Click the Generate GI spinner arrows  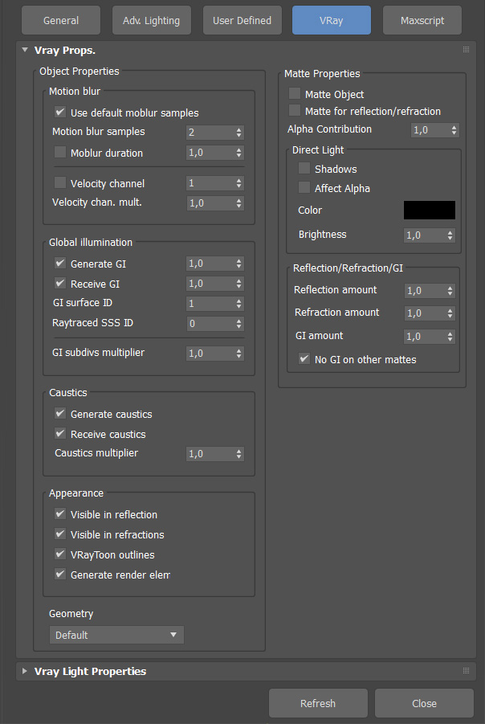pyautogui.click(x=238, y=264)
